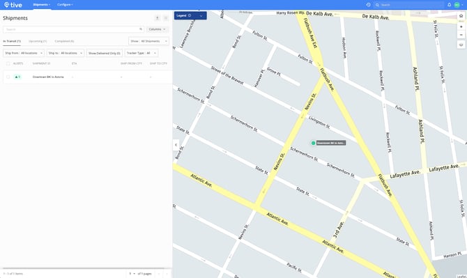Open the Configure menu in header
Screen dimensions: 467x278
pos(65,5)
